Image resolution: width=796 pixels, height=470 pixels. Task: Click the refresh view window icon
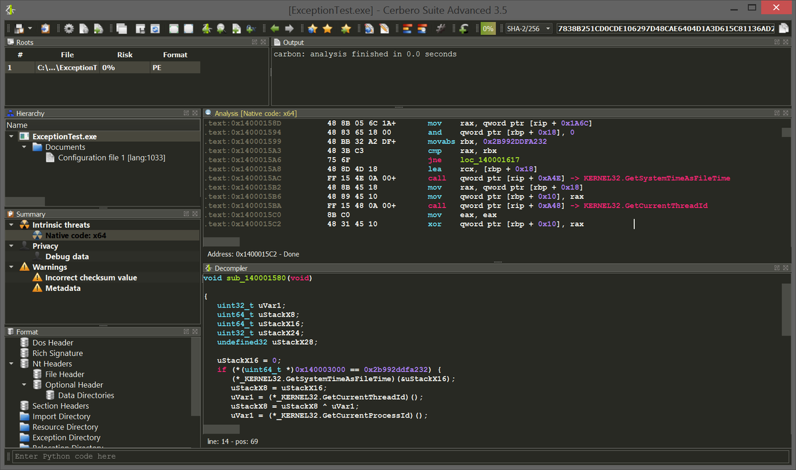pyautogui.click(x=155, y=29)
